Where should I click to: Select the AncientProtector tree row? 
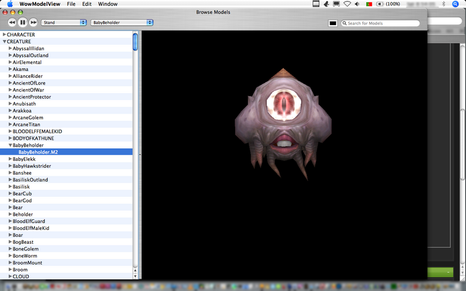pos(66,97)
